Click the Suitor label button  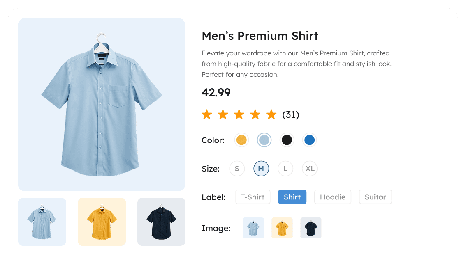pos(375,197)
